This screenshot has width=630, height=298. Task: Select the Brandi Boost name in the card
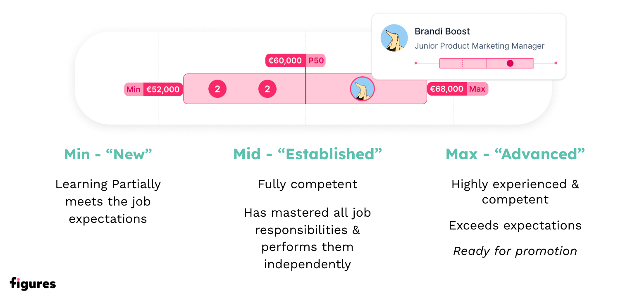pos(442,31)
